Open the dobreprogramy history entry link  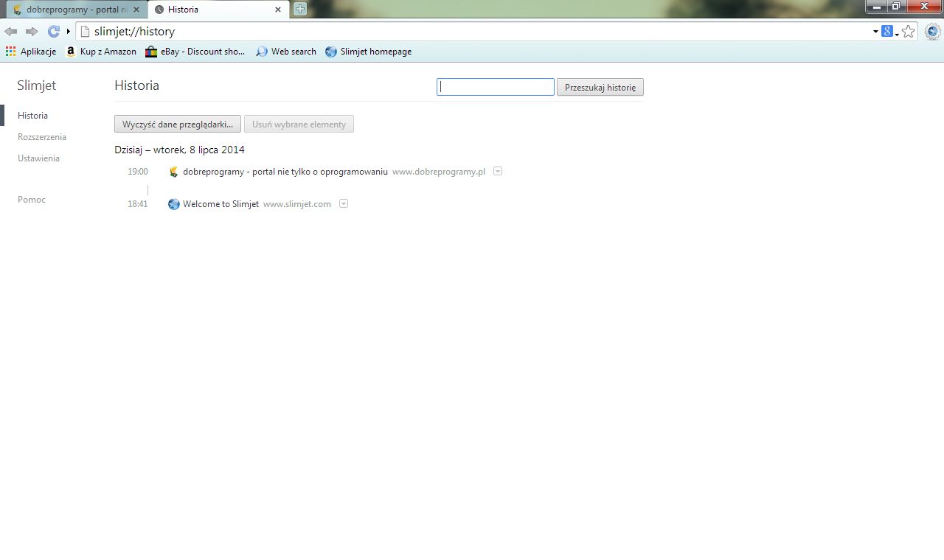(285, 172)
